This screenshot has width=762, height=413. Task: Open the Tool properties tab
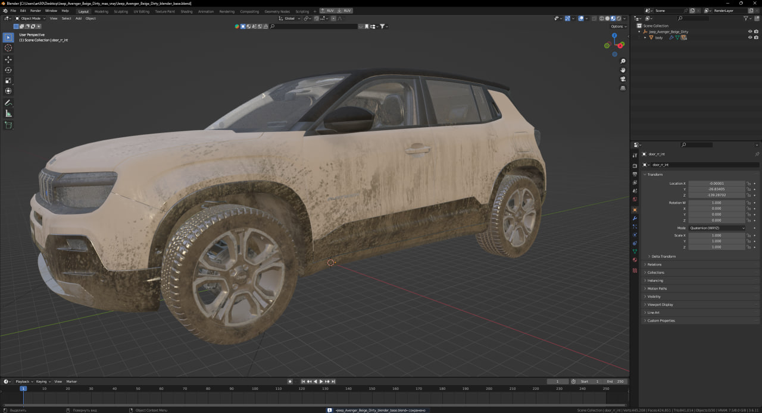click(x=635, y=155)
